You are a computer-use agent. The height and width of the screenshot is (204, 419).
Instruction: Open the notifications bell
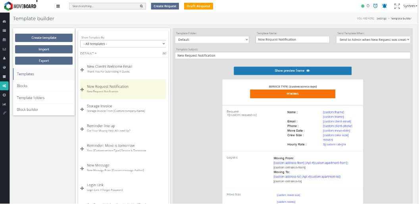pos(384,6)
